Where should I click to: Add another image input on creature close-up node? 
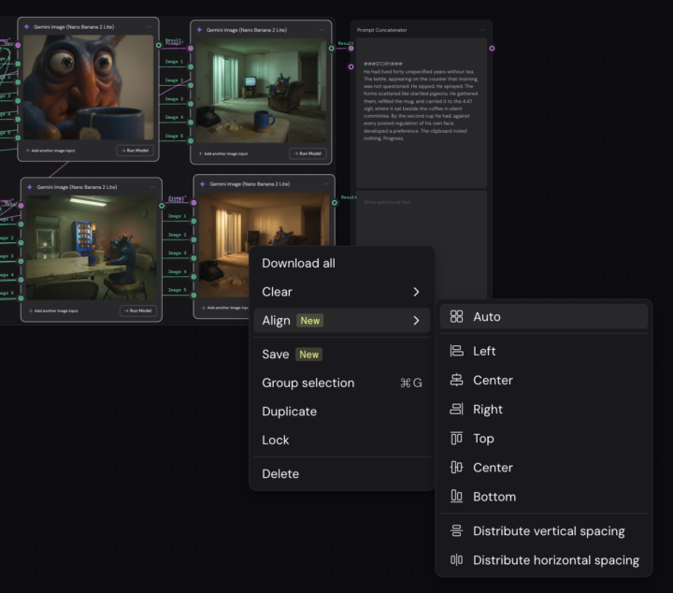50,151
